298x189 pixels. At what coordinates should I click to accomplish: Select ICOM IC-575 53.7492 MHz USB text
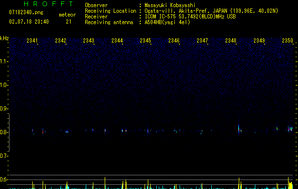tap(190, 17)
